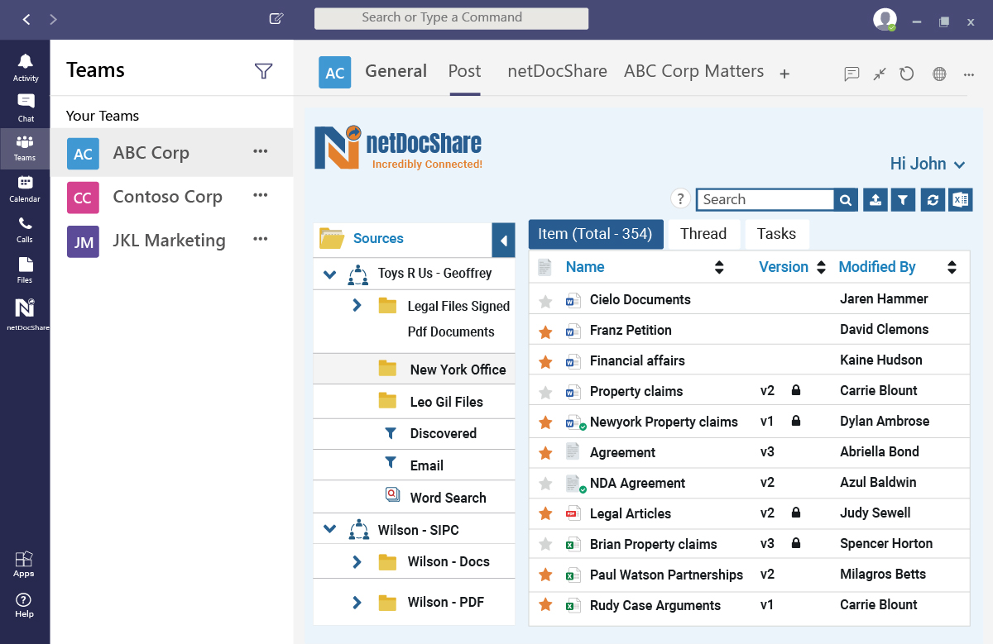Select the Item (Total - 354) tab

point(596,234)
